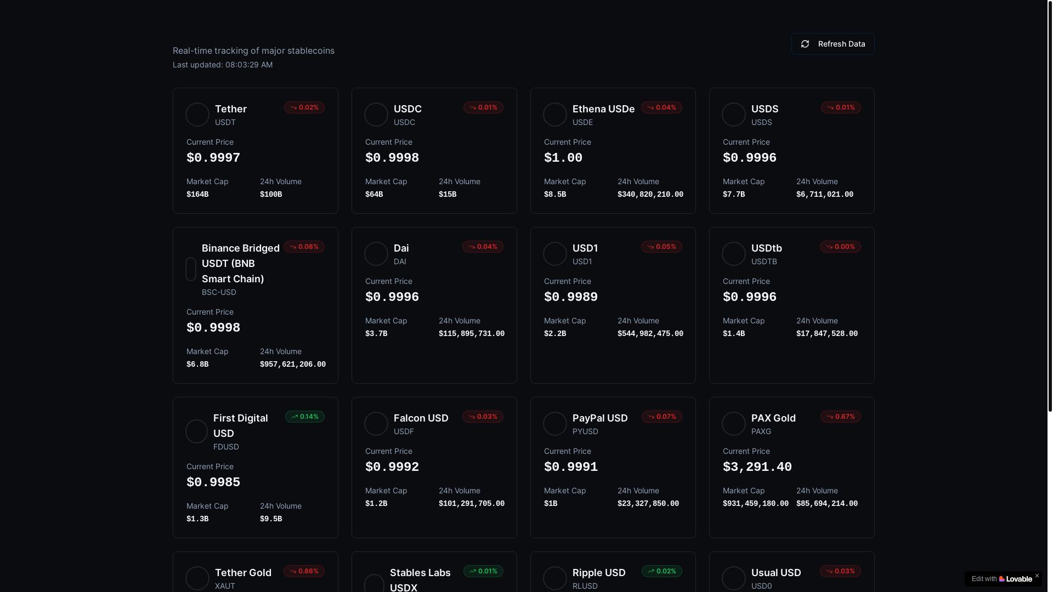
Task: Click the Dai card title
Action: pyautogui.click(x=401, y=248)
